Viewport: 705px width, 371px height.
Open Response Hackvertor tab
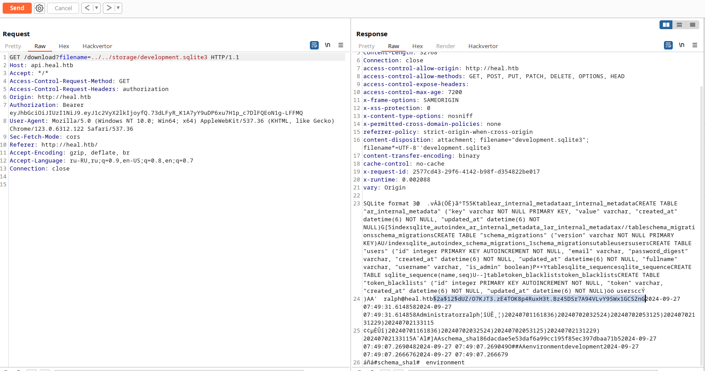[x=483, y=46]
